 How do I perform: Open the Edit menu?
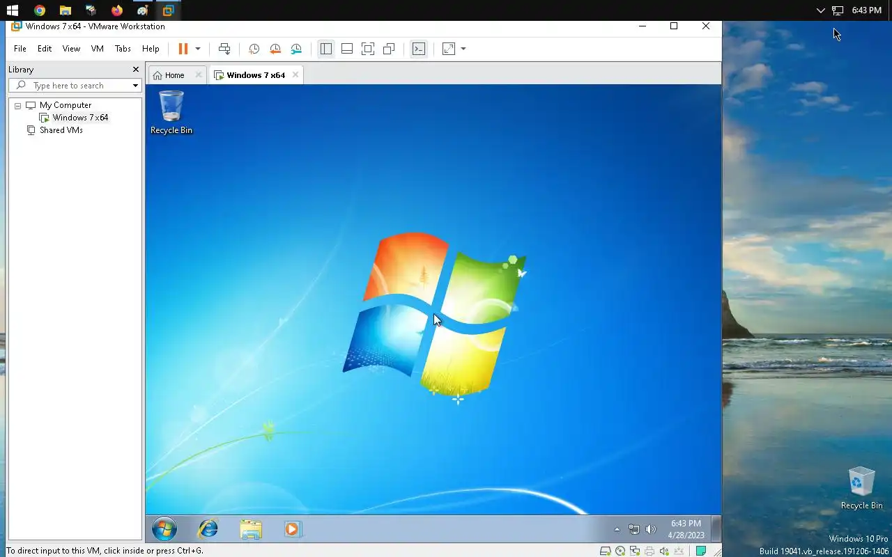pos(45,49)
